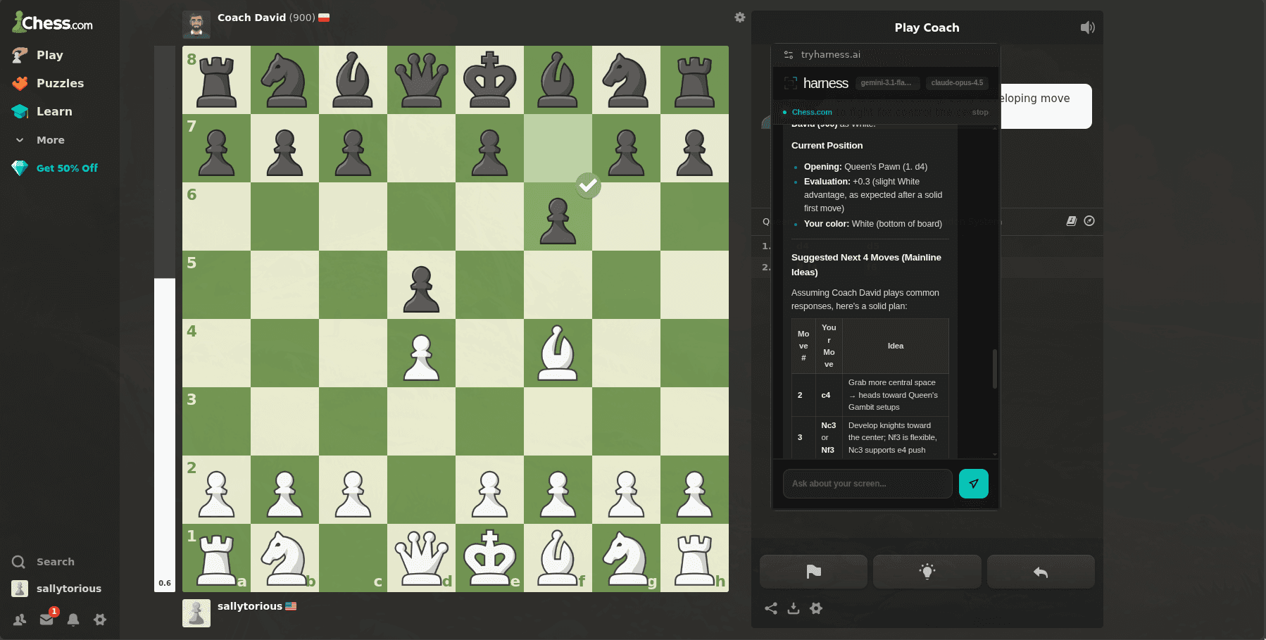Select the white knight on g1
This screenshot has width=1266, height=640.
pyautogui.click(x=626, y=558)
